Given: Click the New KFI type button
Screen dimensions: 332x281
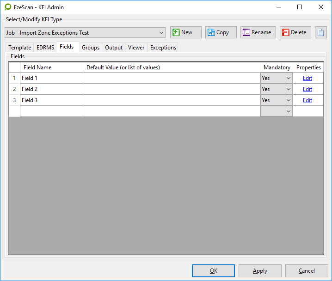Looking at the screenshot, I should 186,32.
